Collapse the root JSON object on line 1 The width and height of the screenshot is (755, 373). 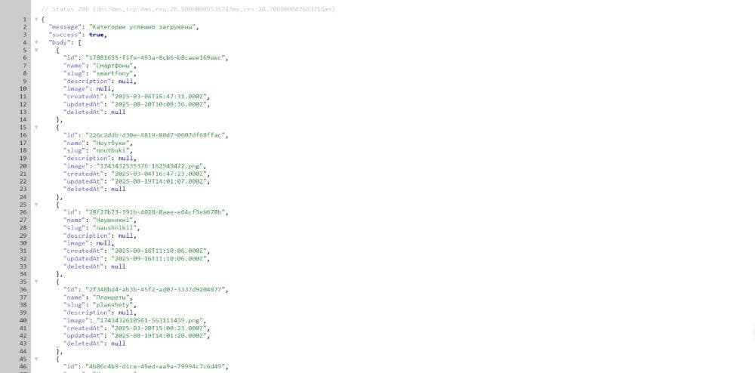(x=35, y=19)
